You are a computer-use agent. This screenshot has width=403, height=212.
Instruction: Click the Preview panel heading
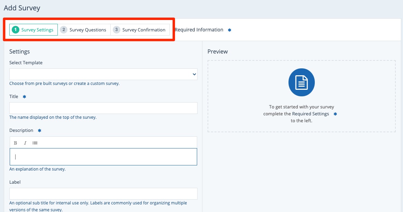point(218,51)
